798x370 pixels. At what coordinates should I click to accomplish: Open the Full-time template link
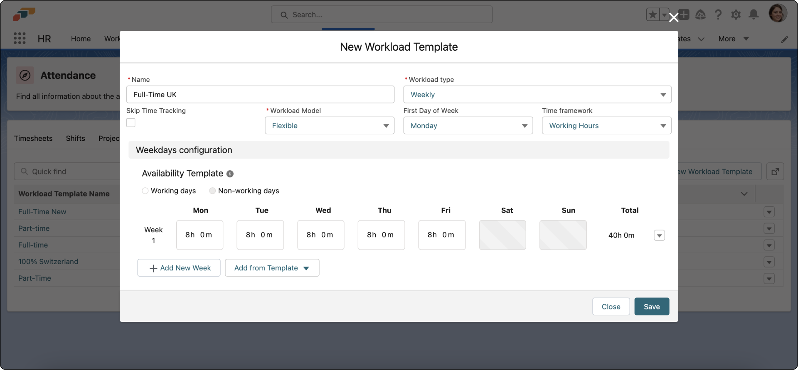point(33,245)
